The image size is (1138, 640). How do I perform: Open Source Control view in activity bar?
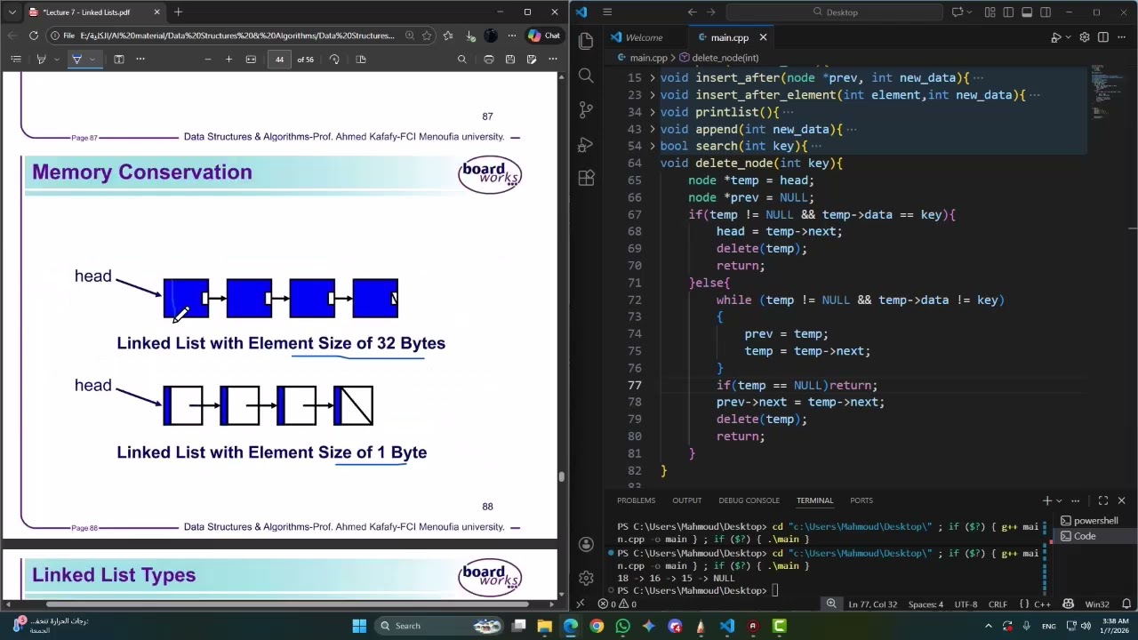coord(586,110)
